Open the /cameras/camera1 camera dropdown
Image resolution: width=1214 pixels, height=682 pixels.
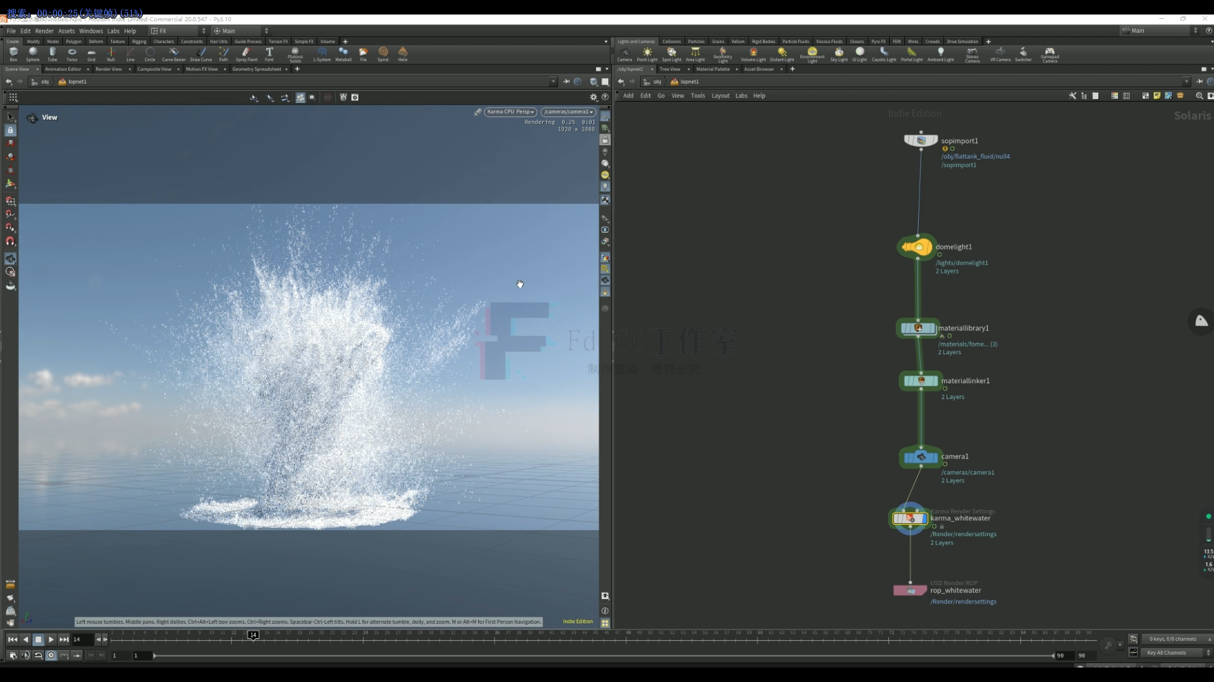(x=568, y=112)
